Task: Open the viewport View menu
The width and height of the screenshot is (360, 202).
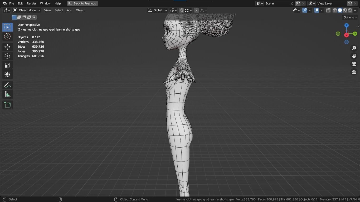Action: point(47,10)
